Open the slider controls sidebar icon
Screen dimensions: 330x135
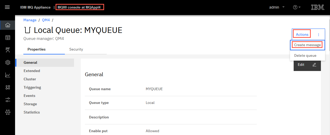point(8,100)
